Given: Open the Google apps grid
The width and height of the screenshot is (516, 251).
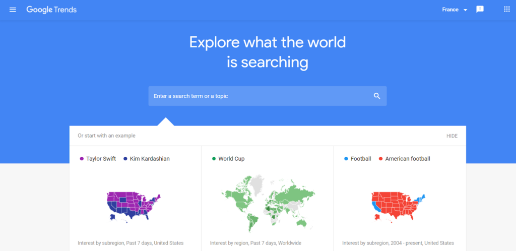Looking at the screenshot, I should (x=507, y=10).
